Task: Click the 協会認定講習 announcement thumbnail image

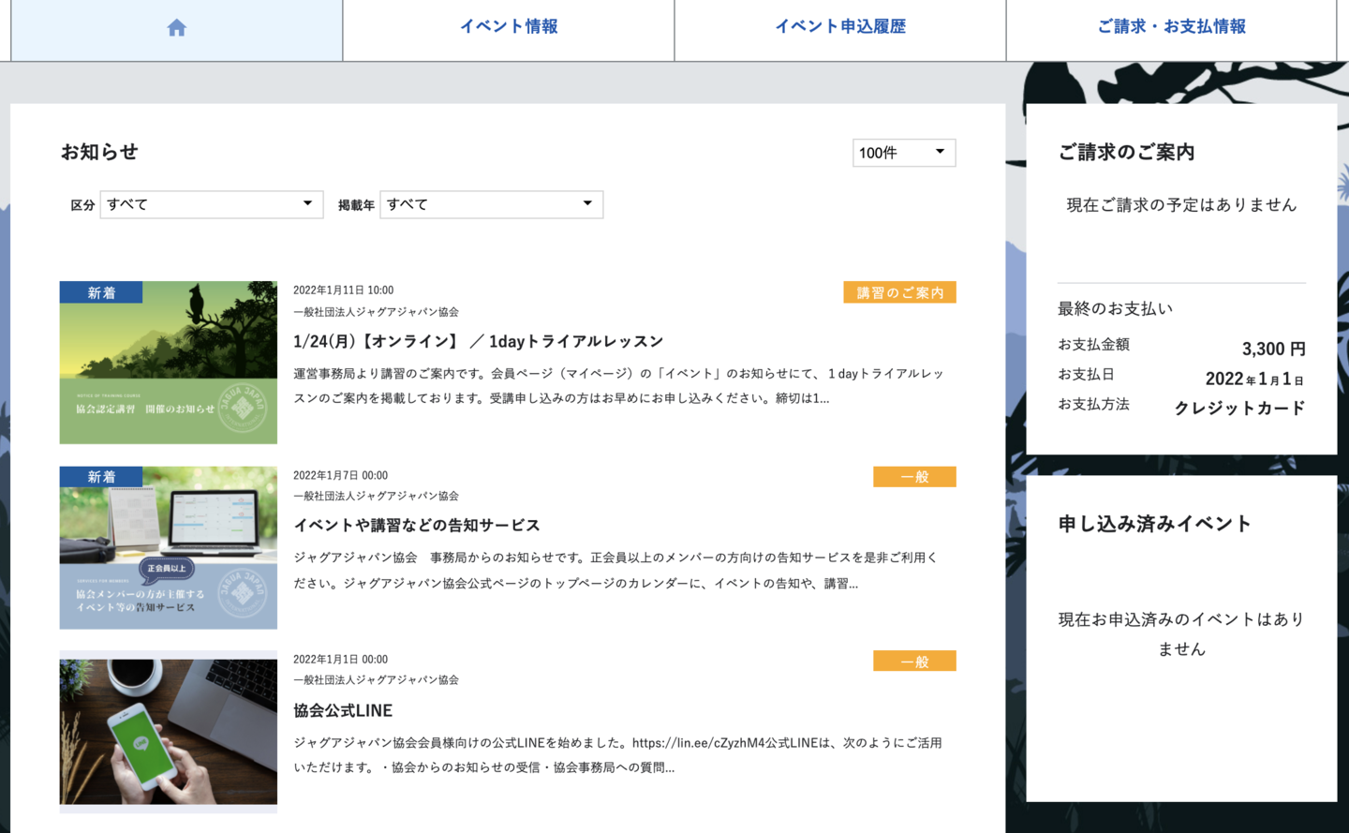Action: point(168,362)
